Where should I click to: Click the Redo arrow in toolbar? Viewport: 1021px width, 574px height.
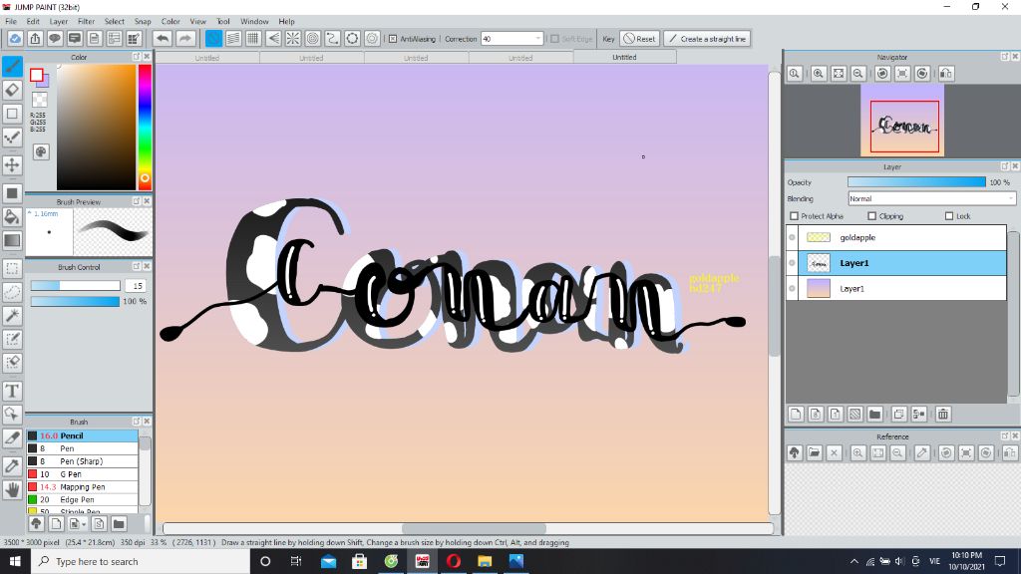pos(185,39)
